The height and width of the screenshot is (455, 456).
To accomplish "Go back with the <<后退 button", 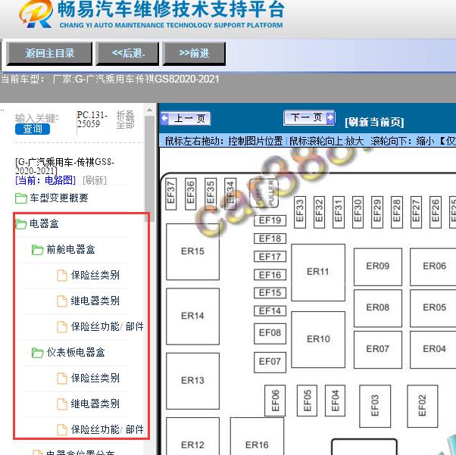I will 127,53.
